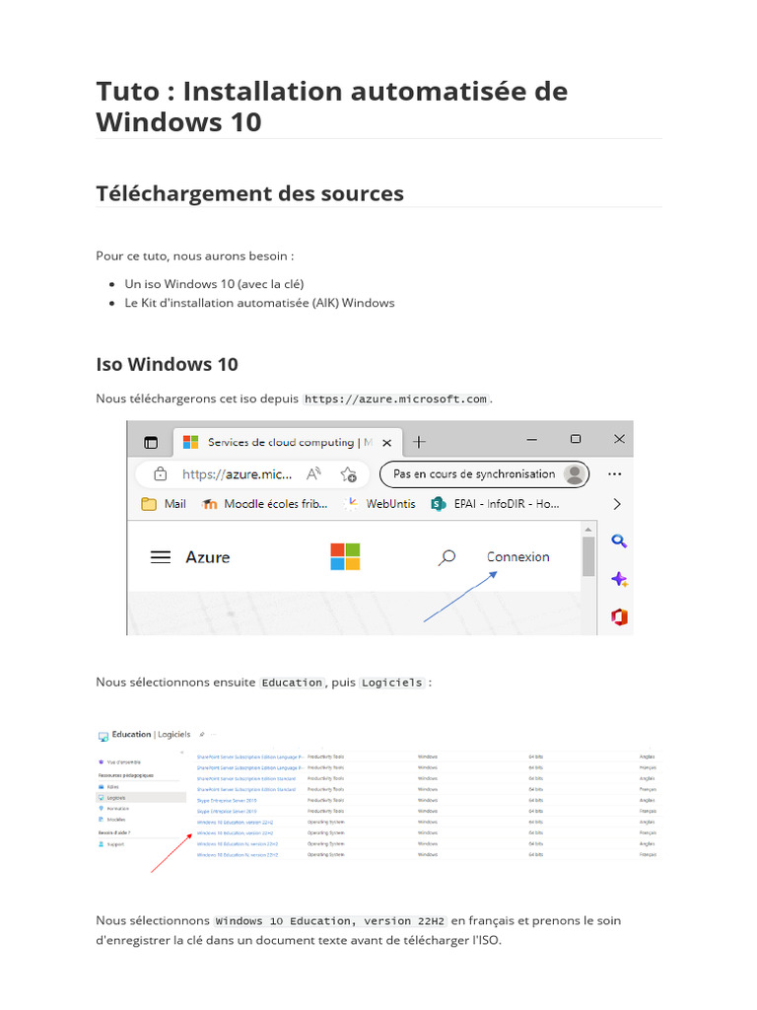Screen dimensions: 757x1010
Task: Add page to favorites with star icon
Action: 348,474
